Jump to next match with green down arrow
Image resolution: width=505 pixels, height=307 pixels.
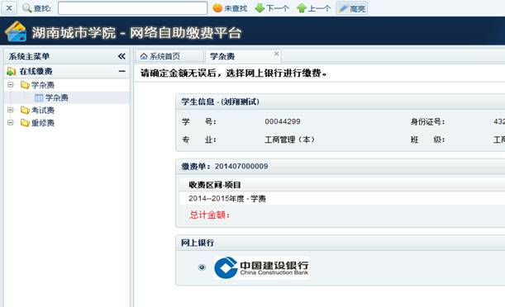click(x=271, y=8)
